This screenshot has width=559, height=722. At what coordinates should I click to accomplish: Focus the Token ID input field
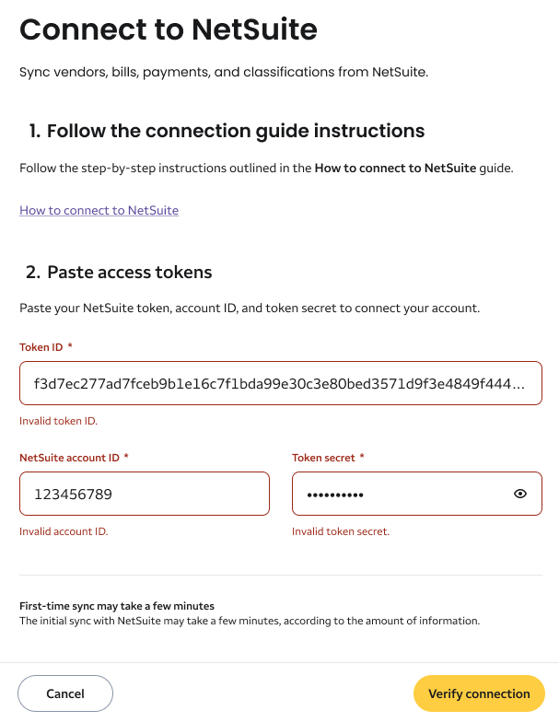point(280,383)
